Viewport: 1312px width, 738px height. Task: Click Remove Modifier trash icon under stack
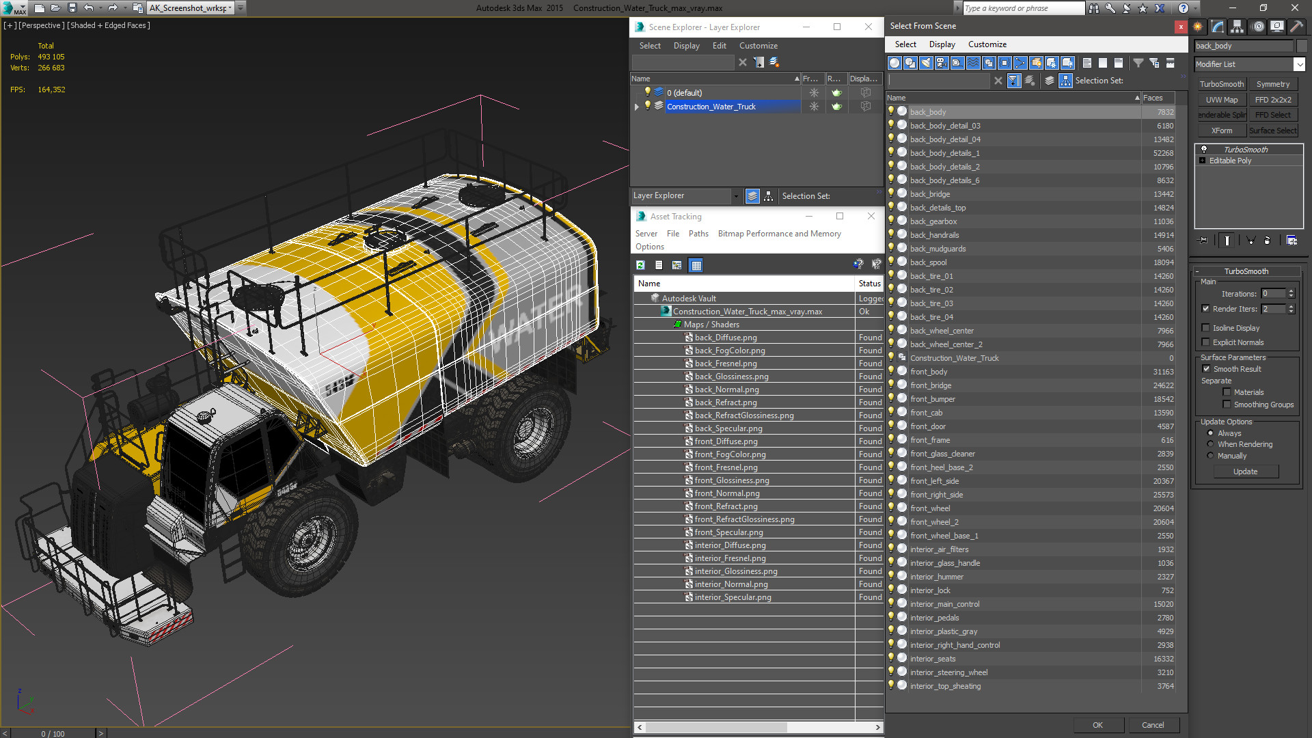(x=1267, y=240)
